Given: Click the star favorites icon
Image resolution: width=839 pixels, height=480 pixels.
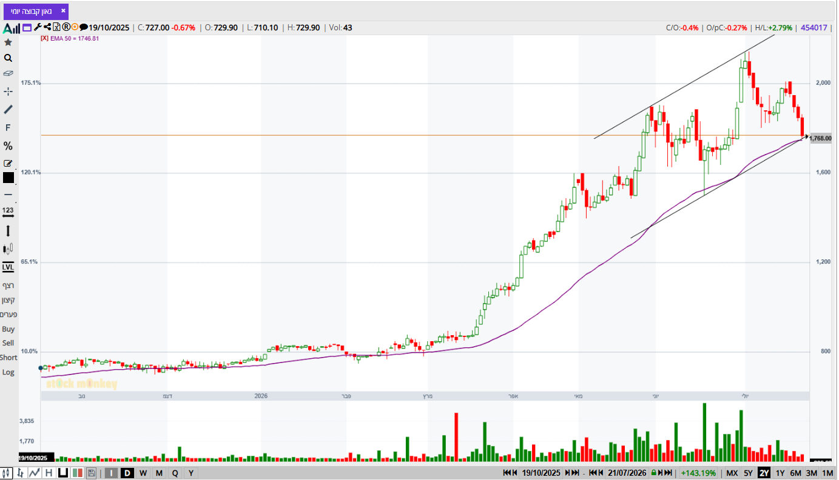Looking at the screenshot, I should click(8, 42).
